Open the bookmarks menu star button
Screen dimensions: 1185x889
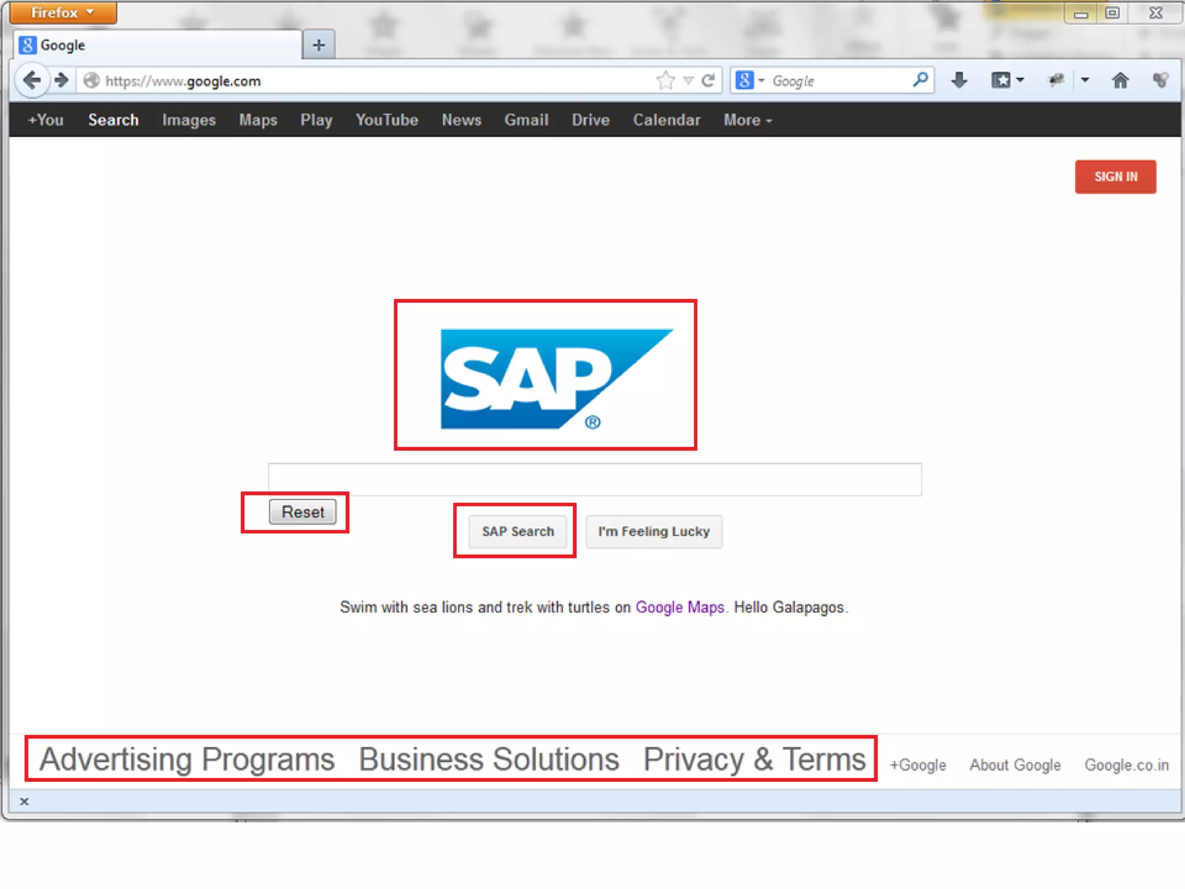[x=1002, y=80]
